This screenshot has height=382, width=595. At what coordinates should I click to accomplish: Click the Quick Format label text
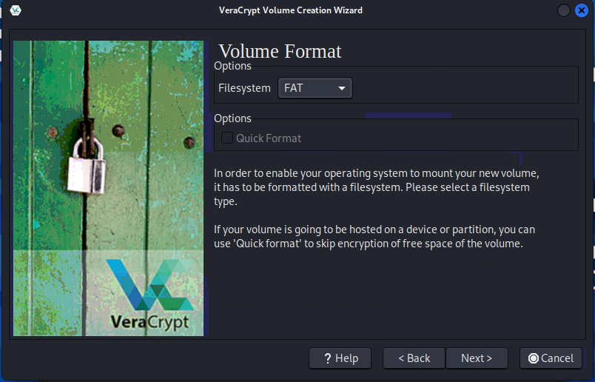[x=269, y=138]
